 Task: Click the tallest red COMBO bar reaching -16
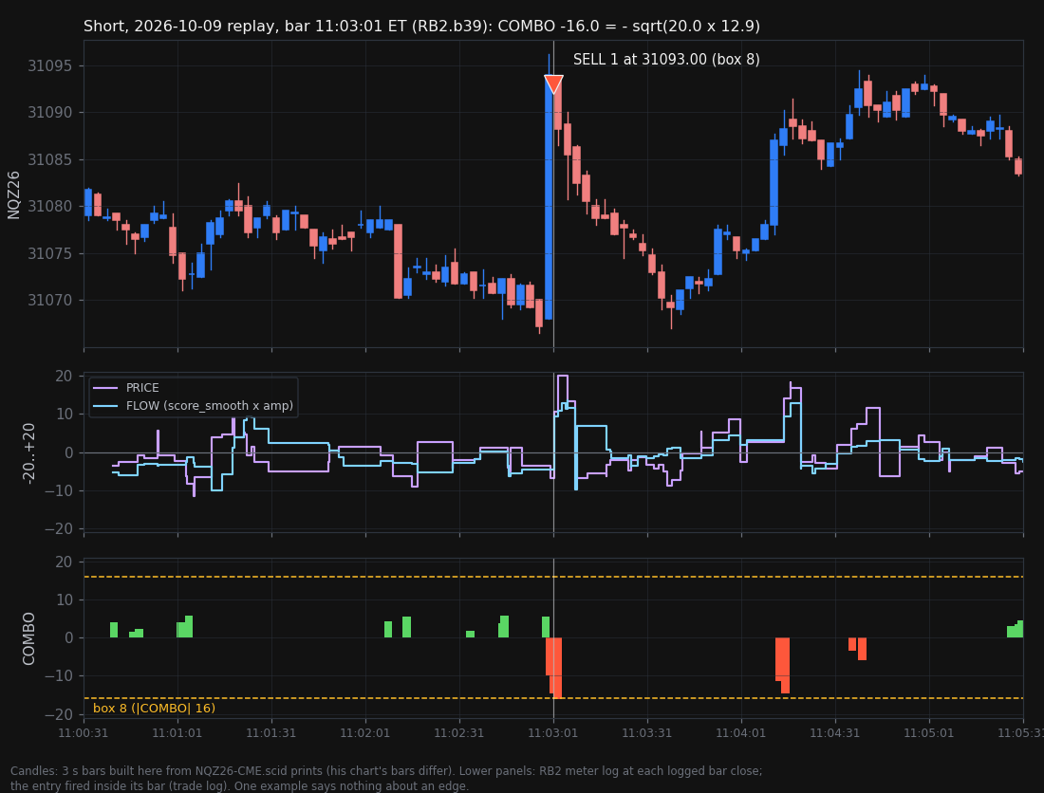pos(557,668)
